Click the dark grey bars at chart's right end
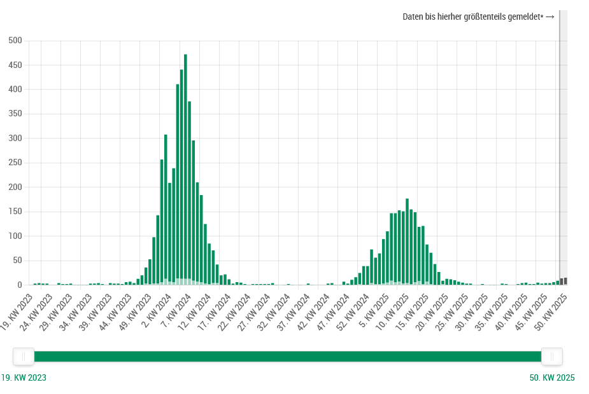This screenshot has width=589, height=394. click(x=564, y=281)
